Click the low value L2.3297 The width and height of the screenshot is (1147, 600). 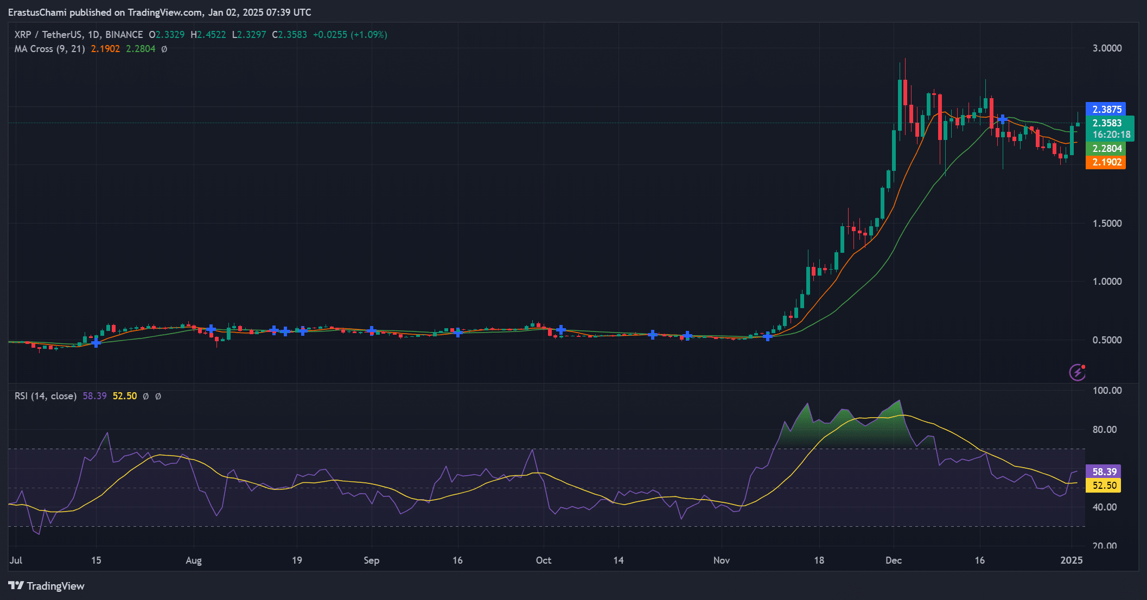click(249, 35)
